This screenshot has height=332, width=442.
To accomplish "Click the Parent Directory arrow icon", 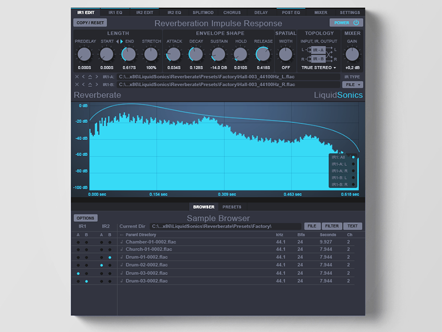I will tap(122, 235).
